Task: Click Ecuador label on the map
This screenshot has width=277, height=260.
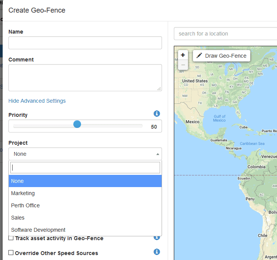Action: [244, 178]
